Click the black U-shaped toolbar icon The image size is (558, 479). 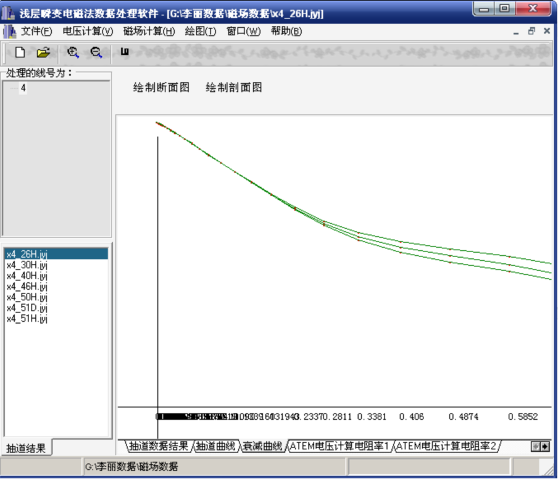pos(125,52)
